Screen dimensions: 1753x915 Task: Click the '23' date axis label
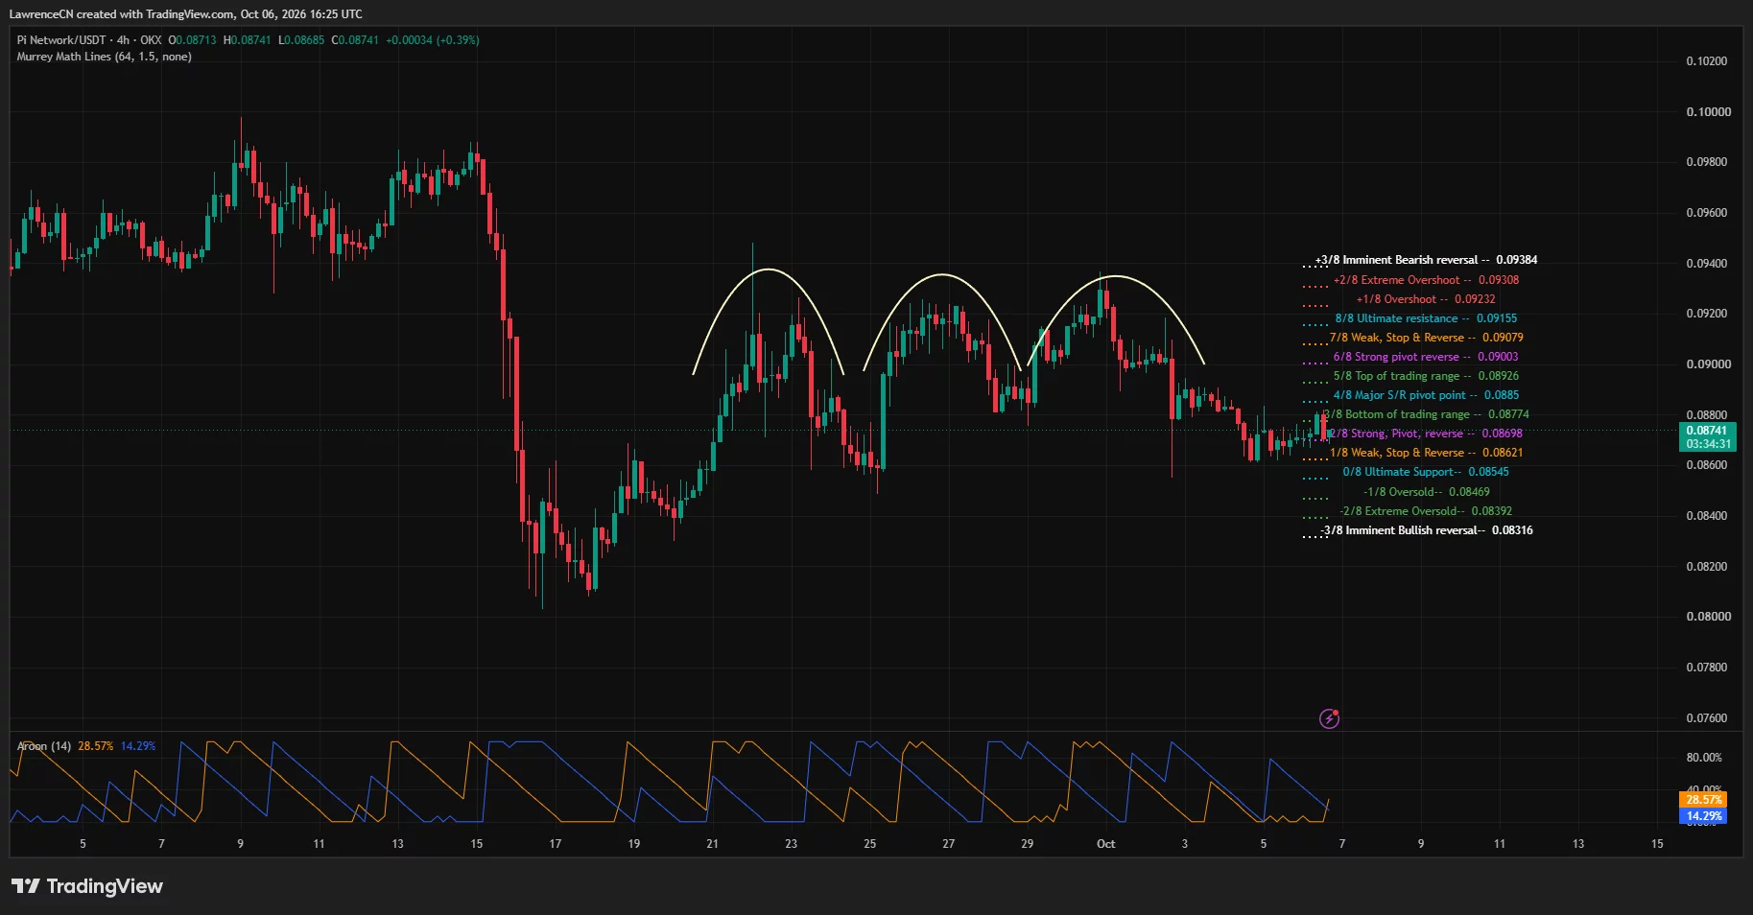click(x=791, y=844)
